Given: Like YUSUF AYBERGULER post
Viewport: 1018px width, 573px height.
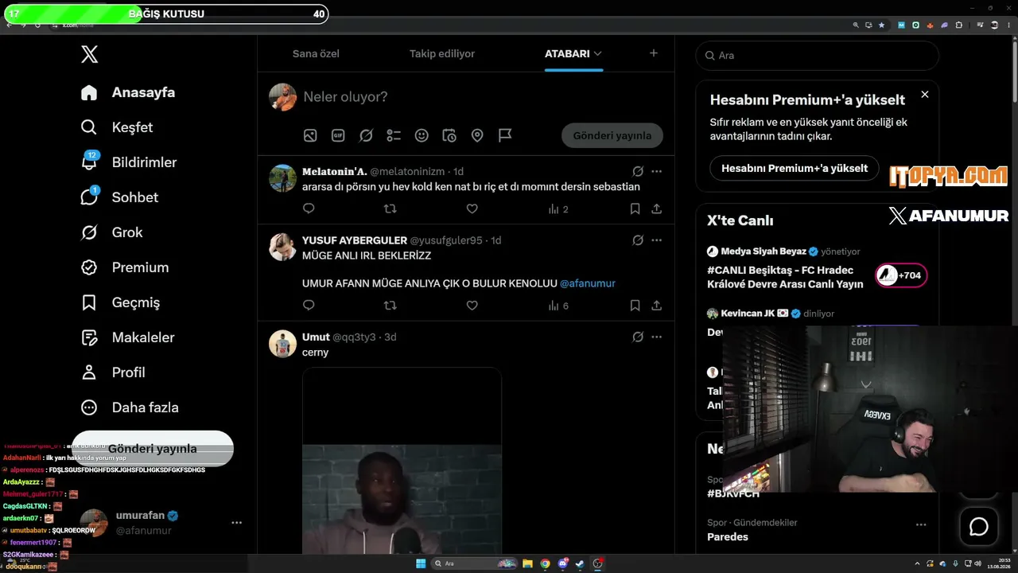Looking at the screenshot, I should 472,305.
